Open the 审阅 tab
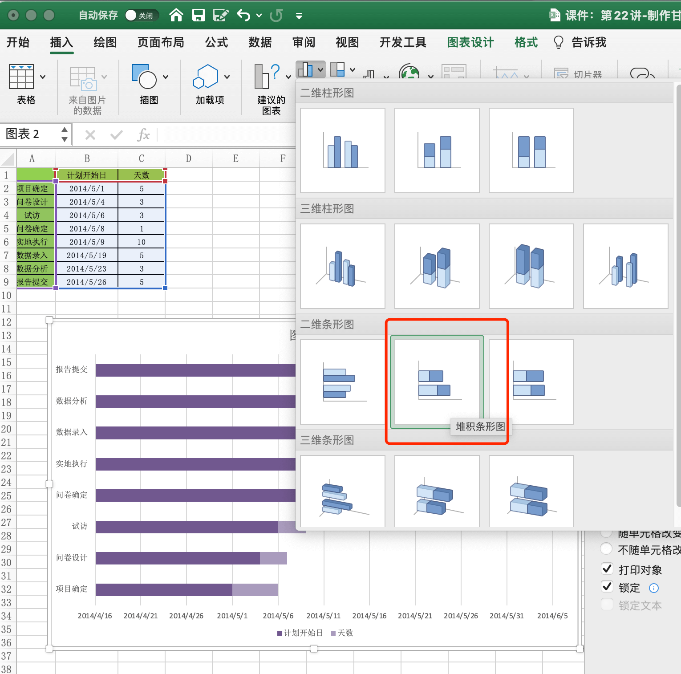The height and width of the screenshot is (674, 681). point(304,42)
